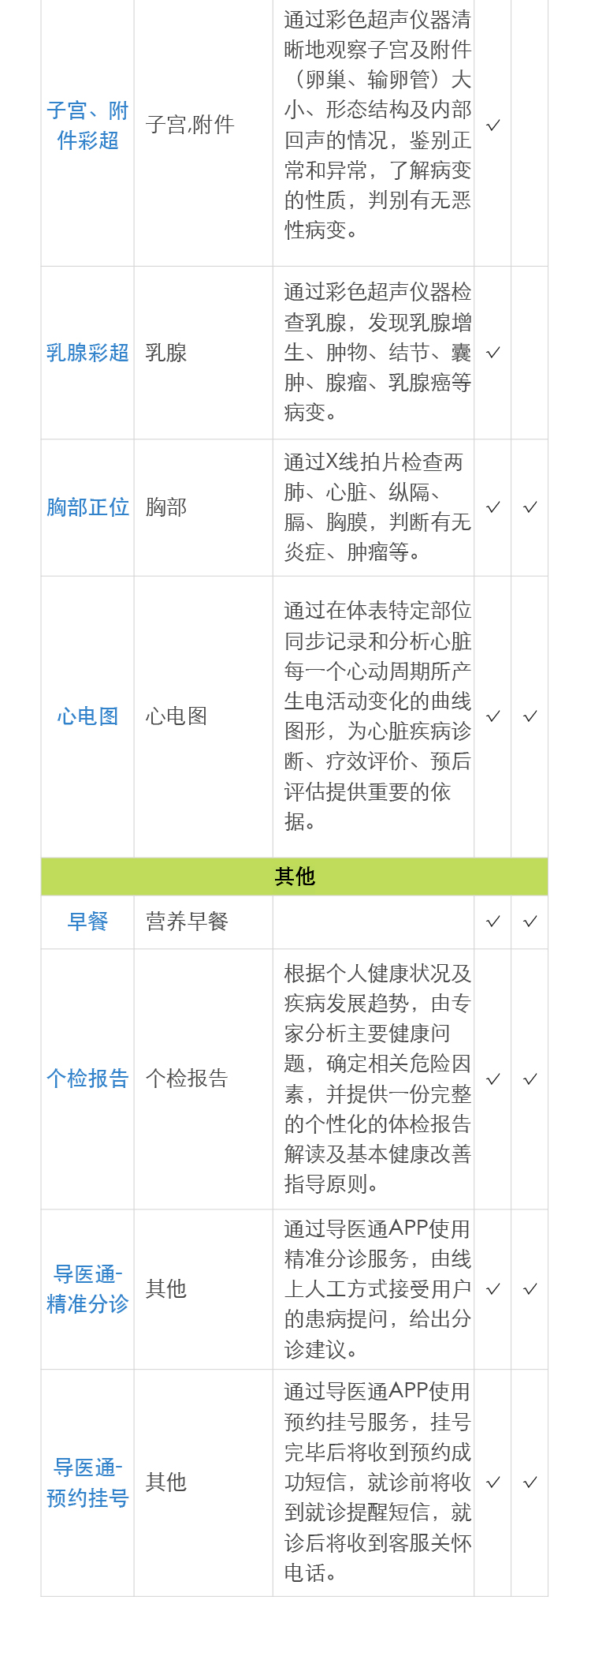Image resolution: width=591 pixels, height=1660 pixels.
Task: Select the 营养早餐 cell
Action: [188, 922]
